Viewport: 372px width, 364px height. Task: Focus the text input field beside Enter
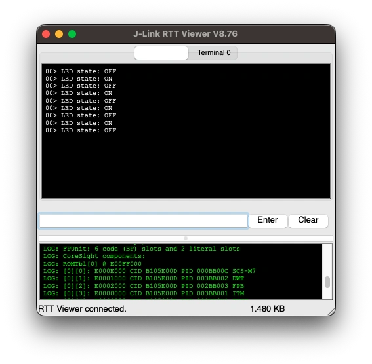[x=143, y=221]
